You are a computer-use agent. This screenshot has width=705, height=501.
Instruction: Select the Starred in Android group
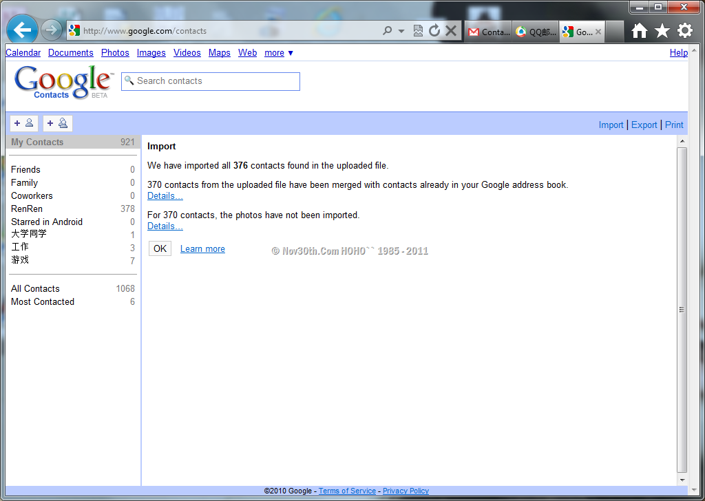(x=73, y=222)
